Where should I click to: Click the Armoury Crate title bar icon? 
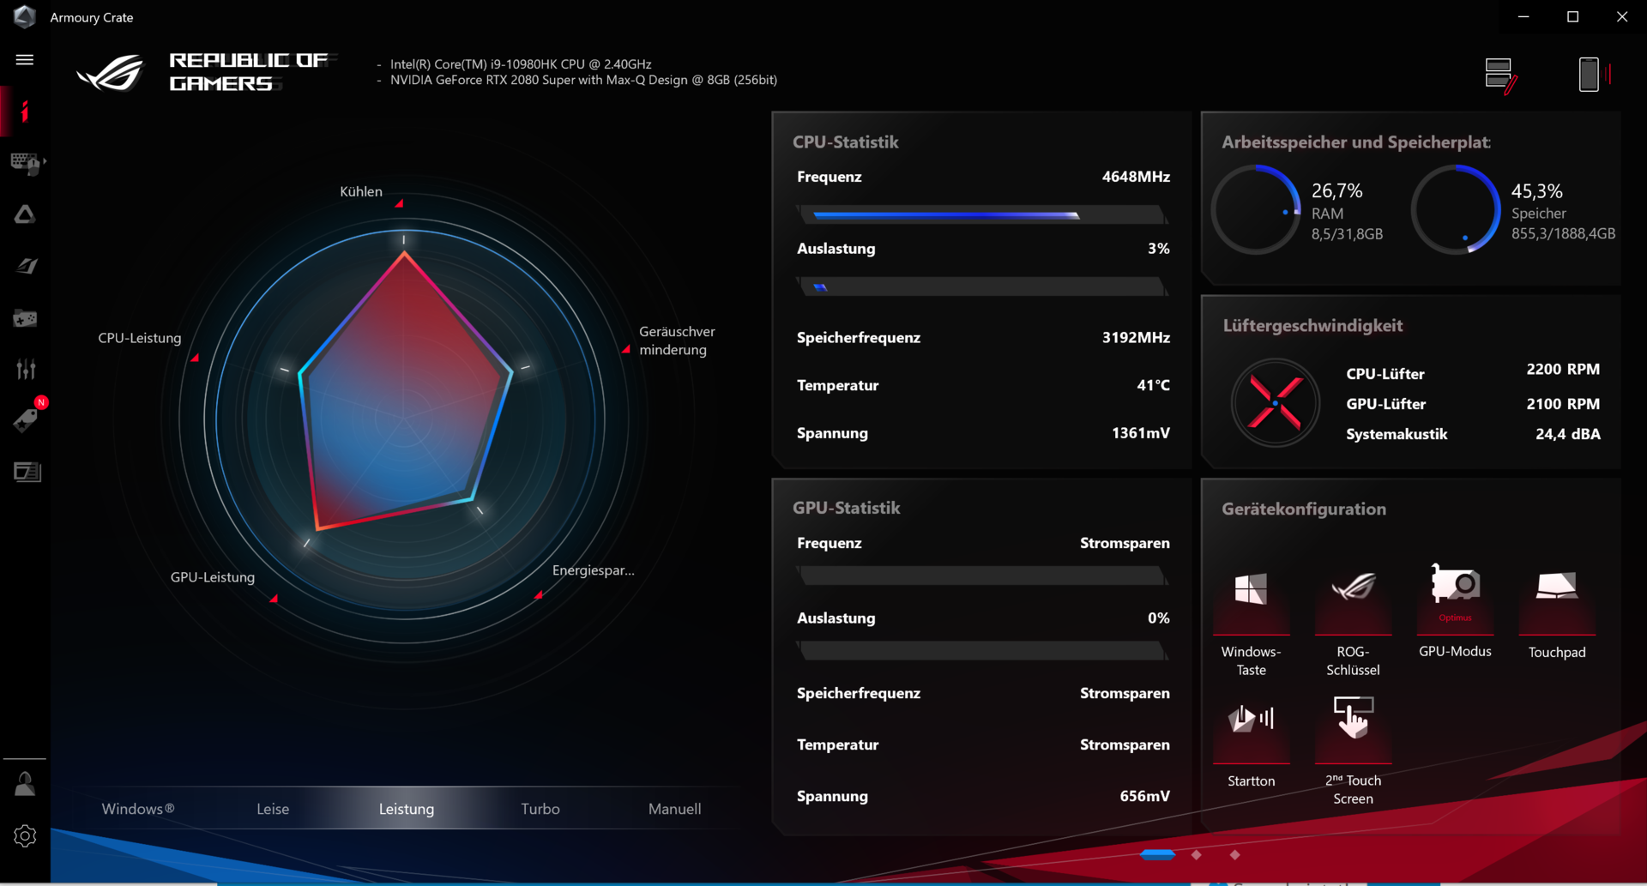(25, 16)
